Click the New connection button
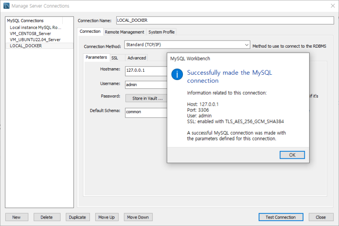The height and width of the screenshot is (226, 339). point(17,217)
